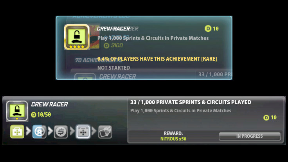Select the dollar sign stage icon
Viewport: 288px width, 162px height.
coord(61,132)
